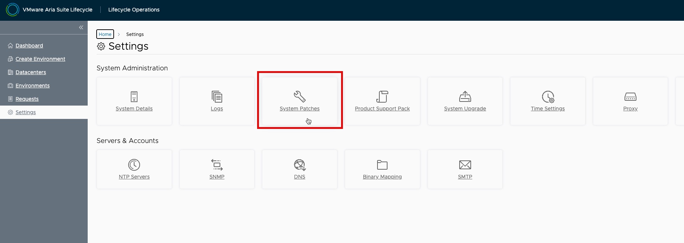Open the Proxy device icon
The width and height of the screenshot is (684, 243).
tap(630, 97)
